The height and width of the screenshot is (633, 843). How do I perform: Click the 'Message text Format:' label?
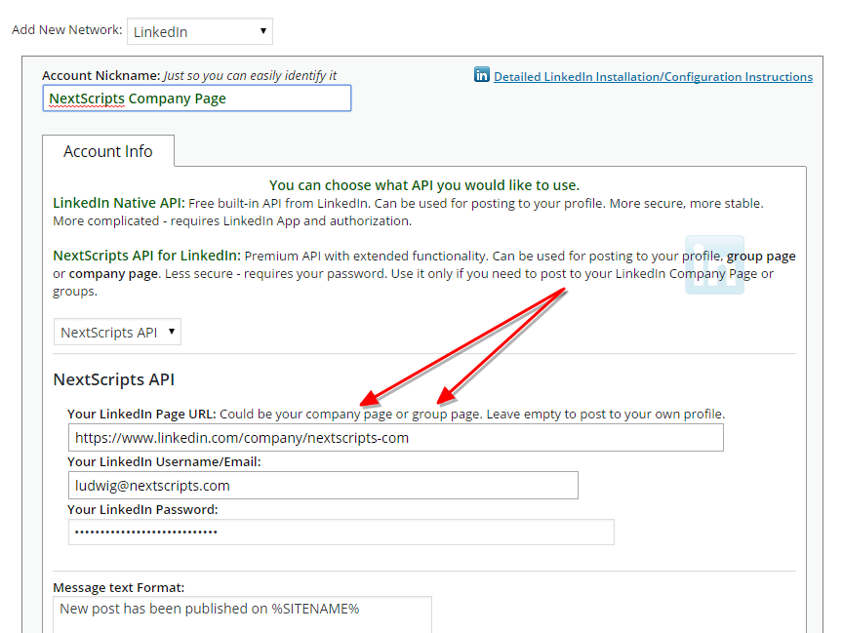(119, 588)
